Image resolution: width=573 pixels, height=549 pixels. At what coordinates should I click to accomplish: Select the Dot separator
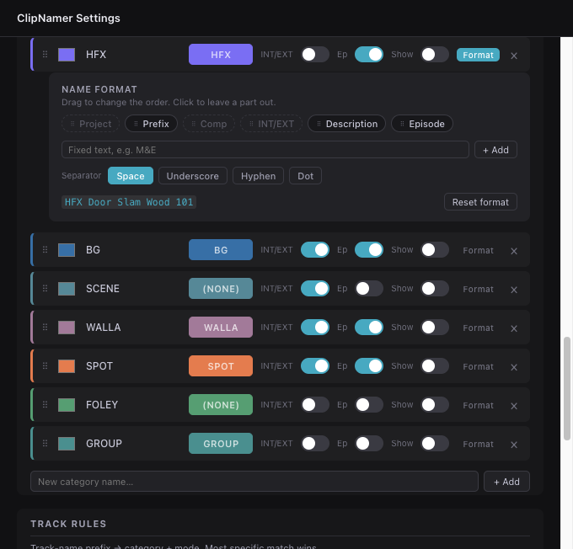pos(305,176)
